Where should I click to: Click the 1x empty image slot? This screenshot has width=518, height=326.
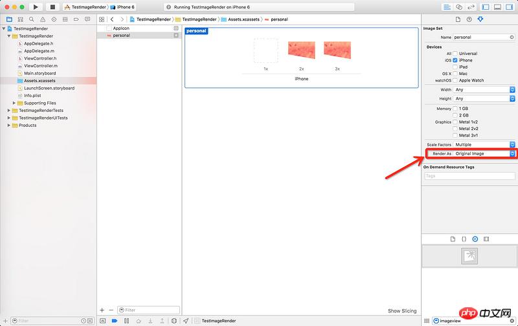coord(266,50)
